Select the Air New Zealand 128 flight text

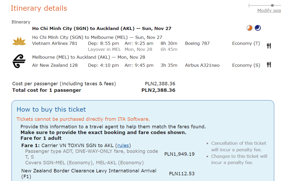[55, 65]
